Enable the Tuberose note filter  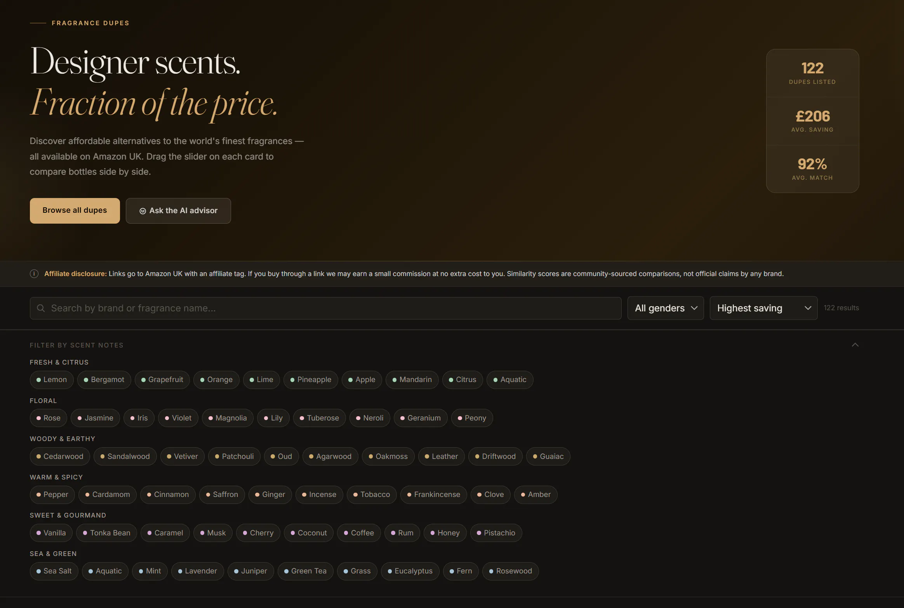(320, 418)
